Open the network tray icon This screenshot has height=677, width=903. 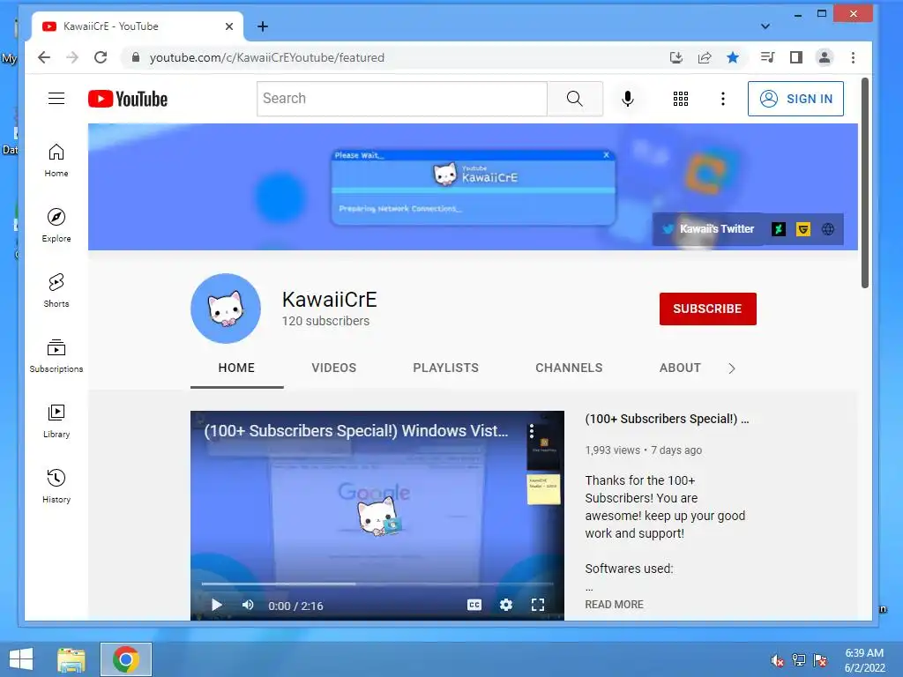pyautogui.click(x=799, y=660)
